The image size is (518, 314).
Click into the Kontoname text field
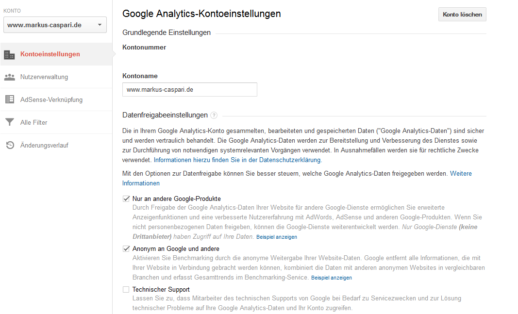[189, 90]
